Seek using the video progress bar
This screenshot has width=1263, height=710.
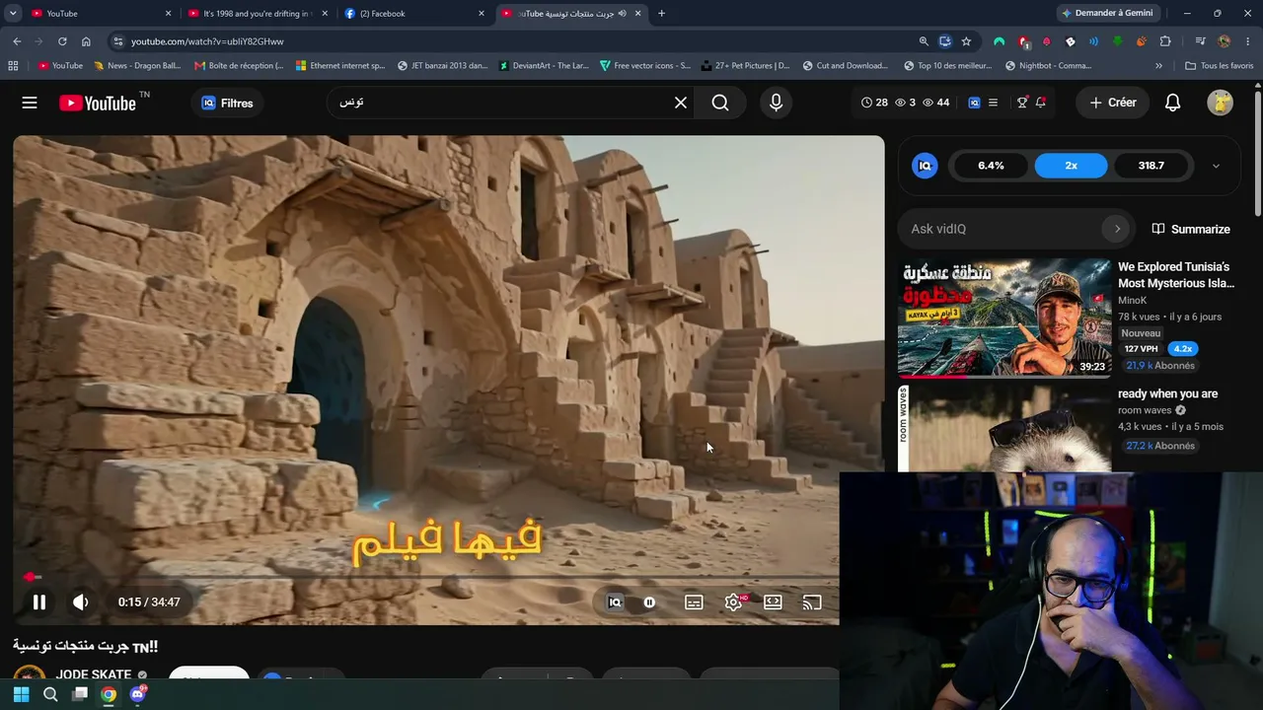[x=426, y=577]
